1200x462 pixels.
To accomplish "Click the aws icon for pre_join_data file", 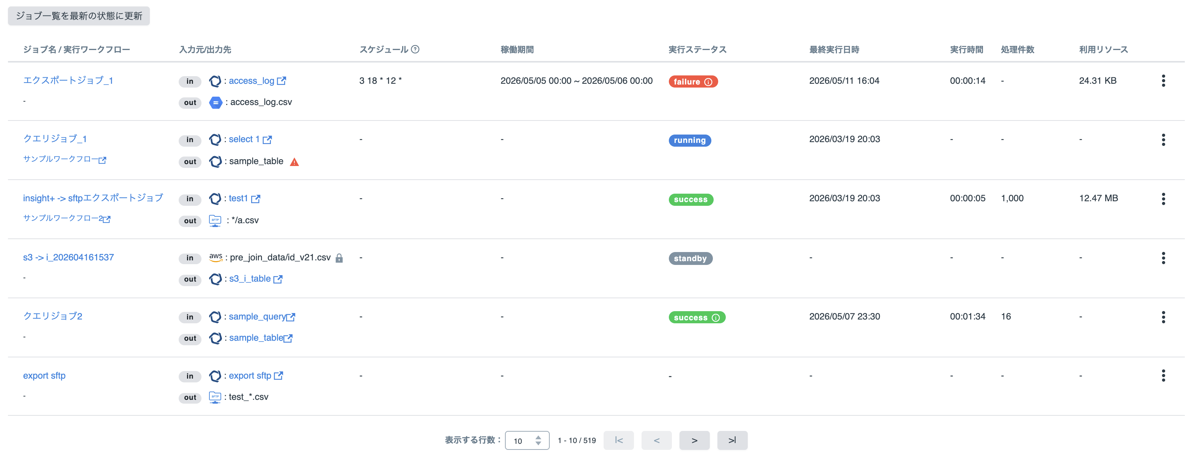I will pos(215,257).
